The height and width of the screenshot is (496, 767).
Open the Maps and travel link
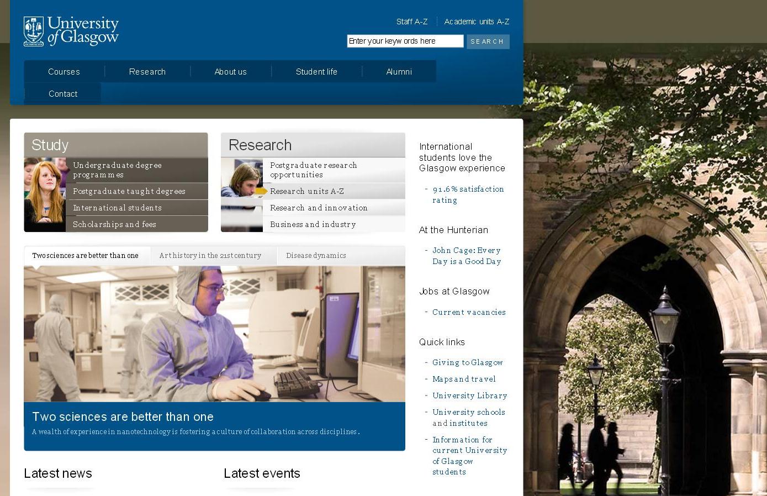464,379
